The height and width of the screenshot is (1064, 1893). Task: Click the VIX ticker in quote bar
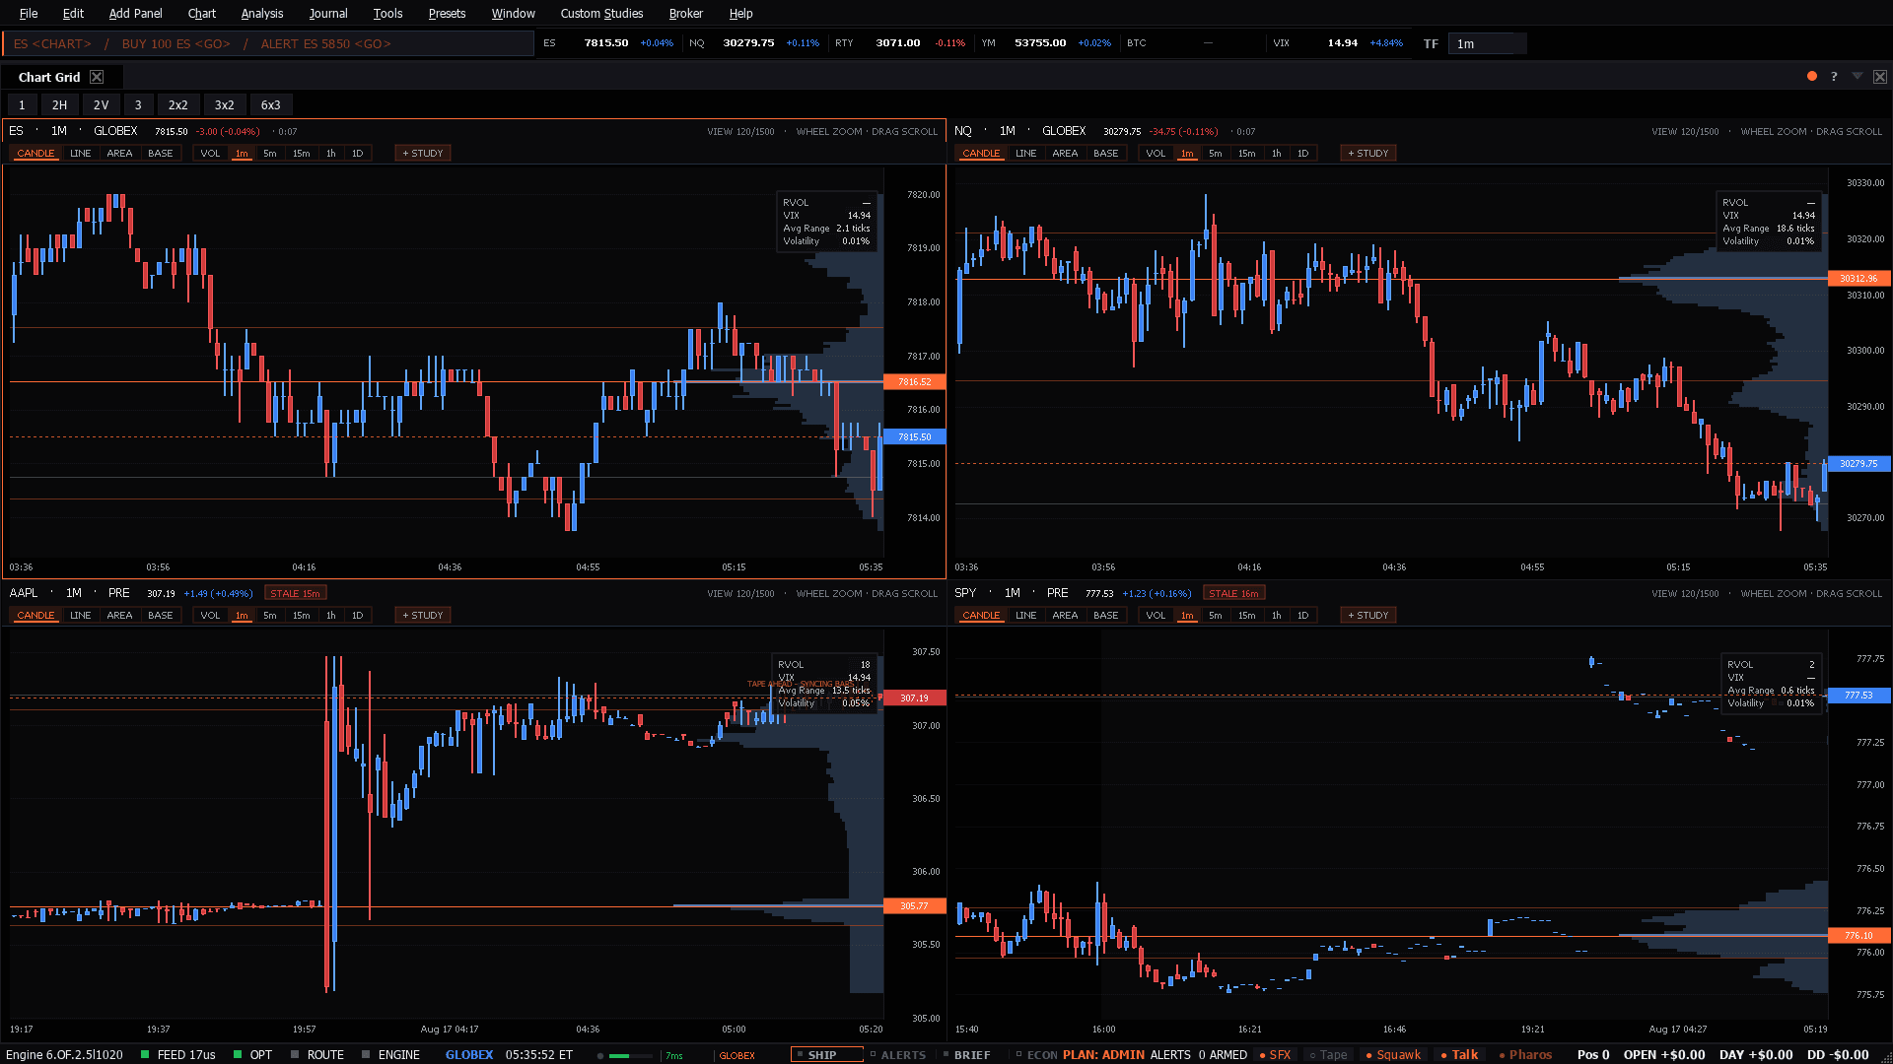click(x=1337, y=43)
